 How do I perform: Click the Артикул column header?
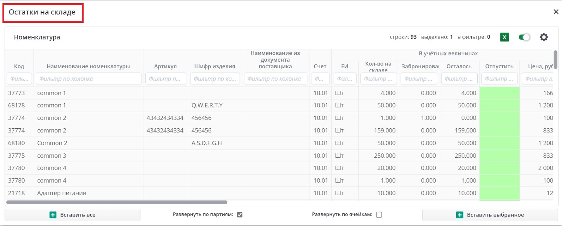coord(165,66)
